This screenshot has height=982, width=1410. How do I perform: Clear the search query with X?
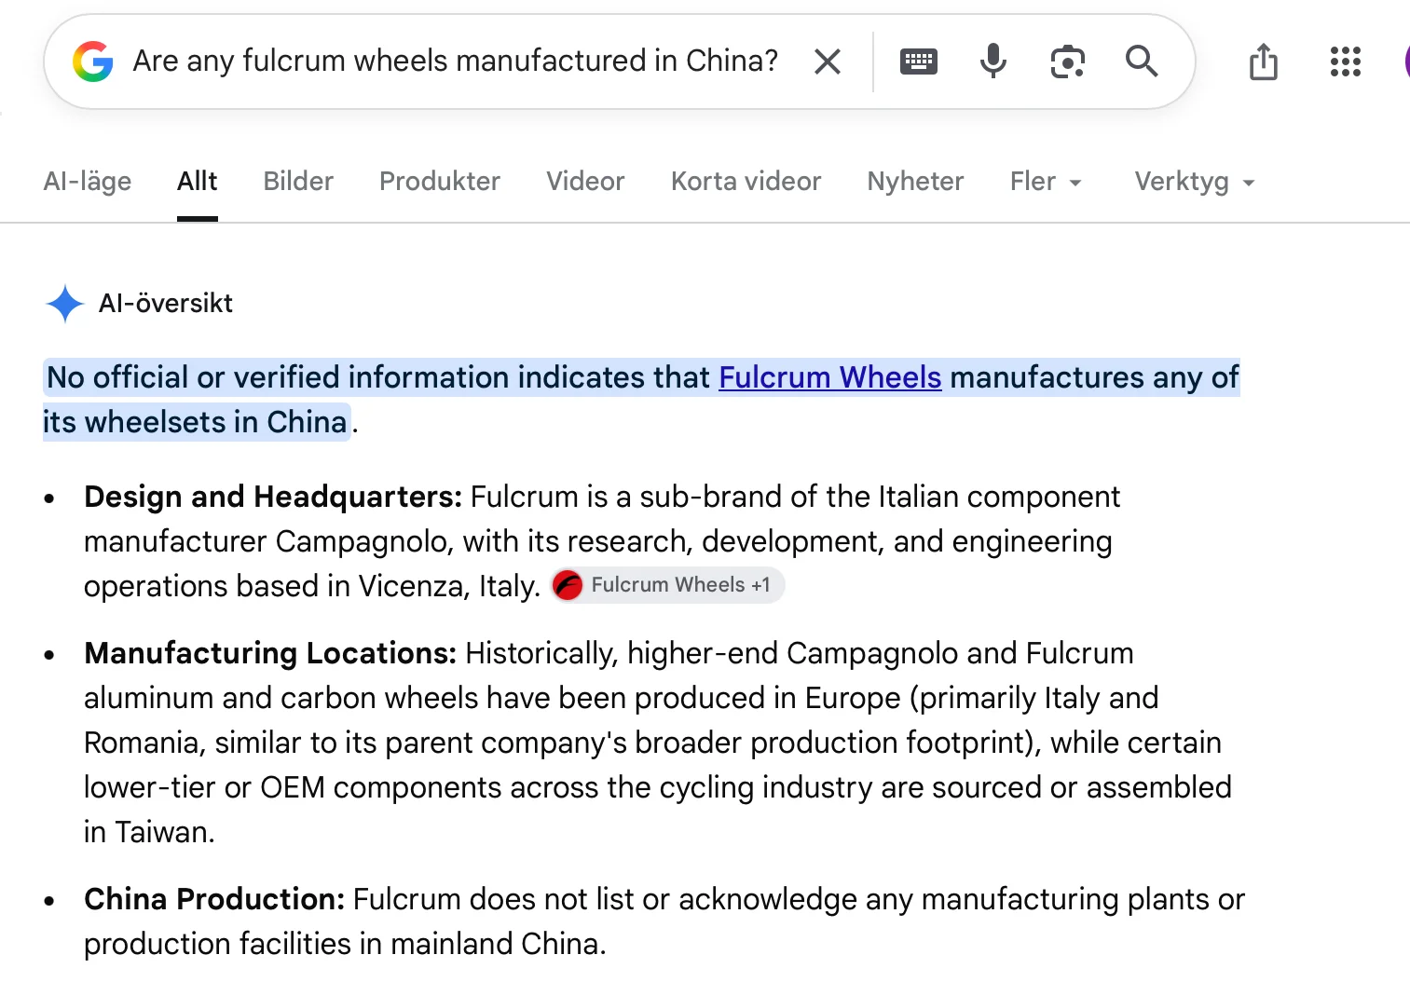828,61
